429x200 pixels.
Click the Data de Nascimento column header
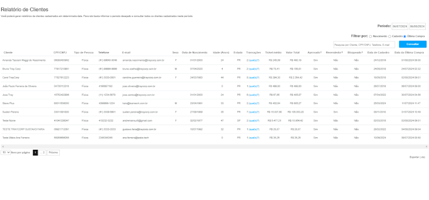click(195, 52)
